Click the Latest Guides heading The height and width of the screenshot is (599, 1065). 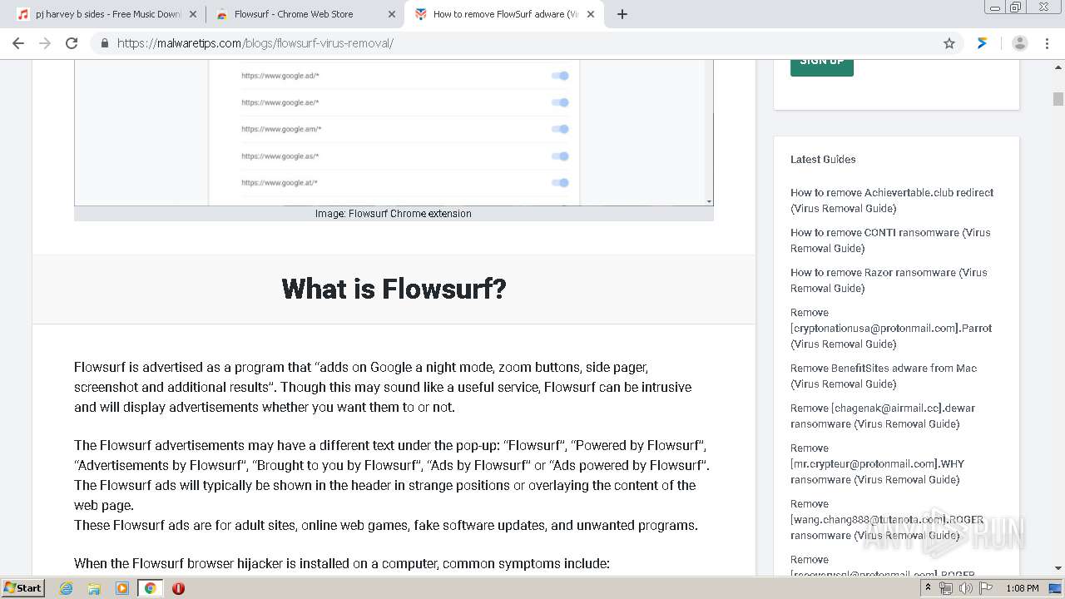(823, 159)
